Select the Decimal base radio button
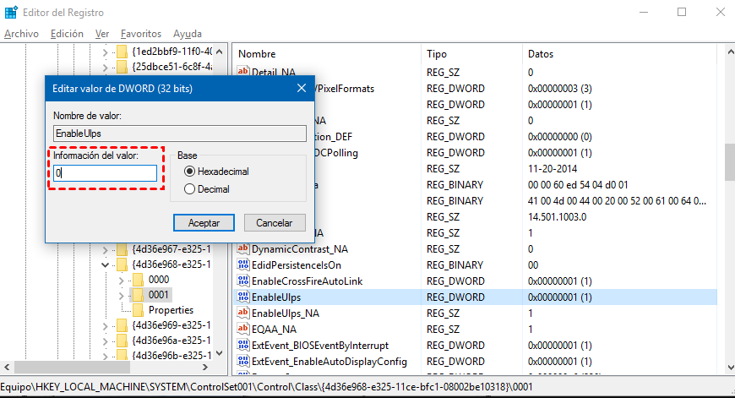This screenshot has width=735, height=398. 190,189
